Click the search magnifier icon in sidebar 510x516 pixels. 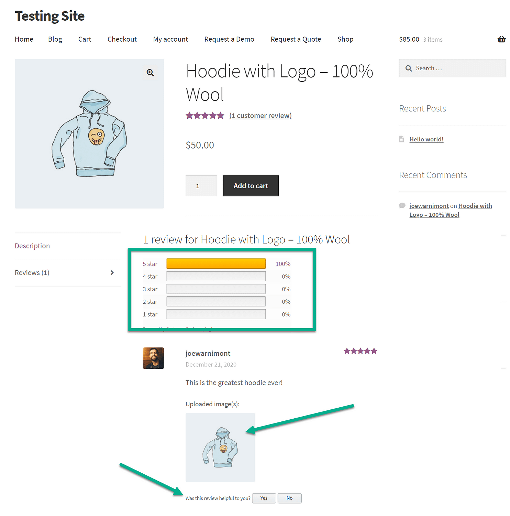coord(408,68)
